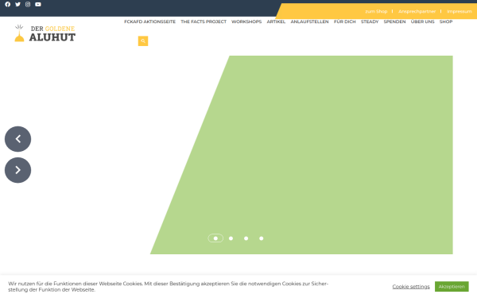
Task: Click the Der Goldene Aluhut logo
Action: pyautogui.click(x=45, y=33)
